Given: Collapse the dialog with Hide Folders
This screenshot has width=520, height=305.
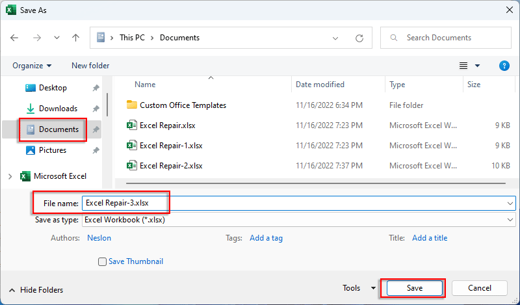Looking at the screenshot, I should click(36, 290).
